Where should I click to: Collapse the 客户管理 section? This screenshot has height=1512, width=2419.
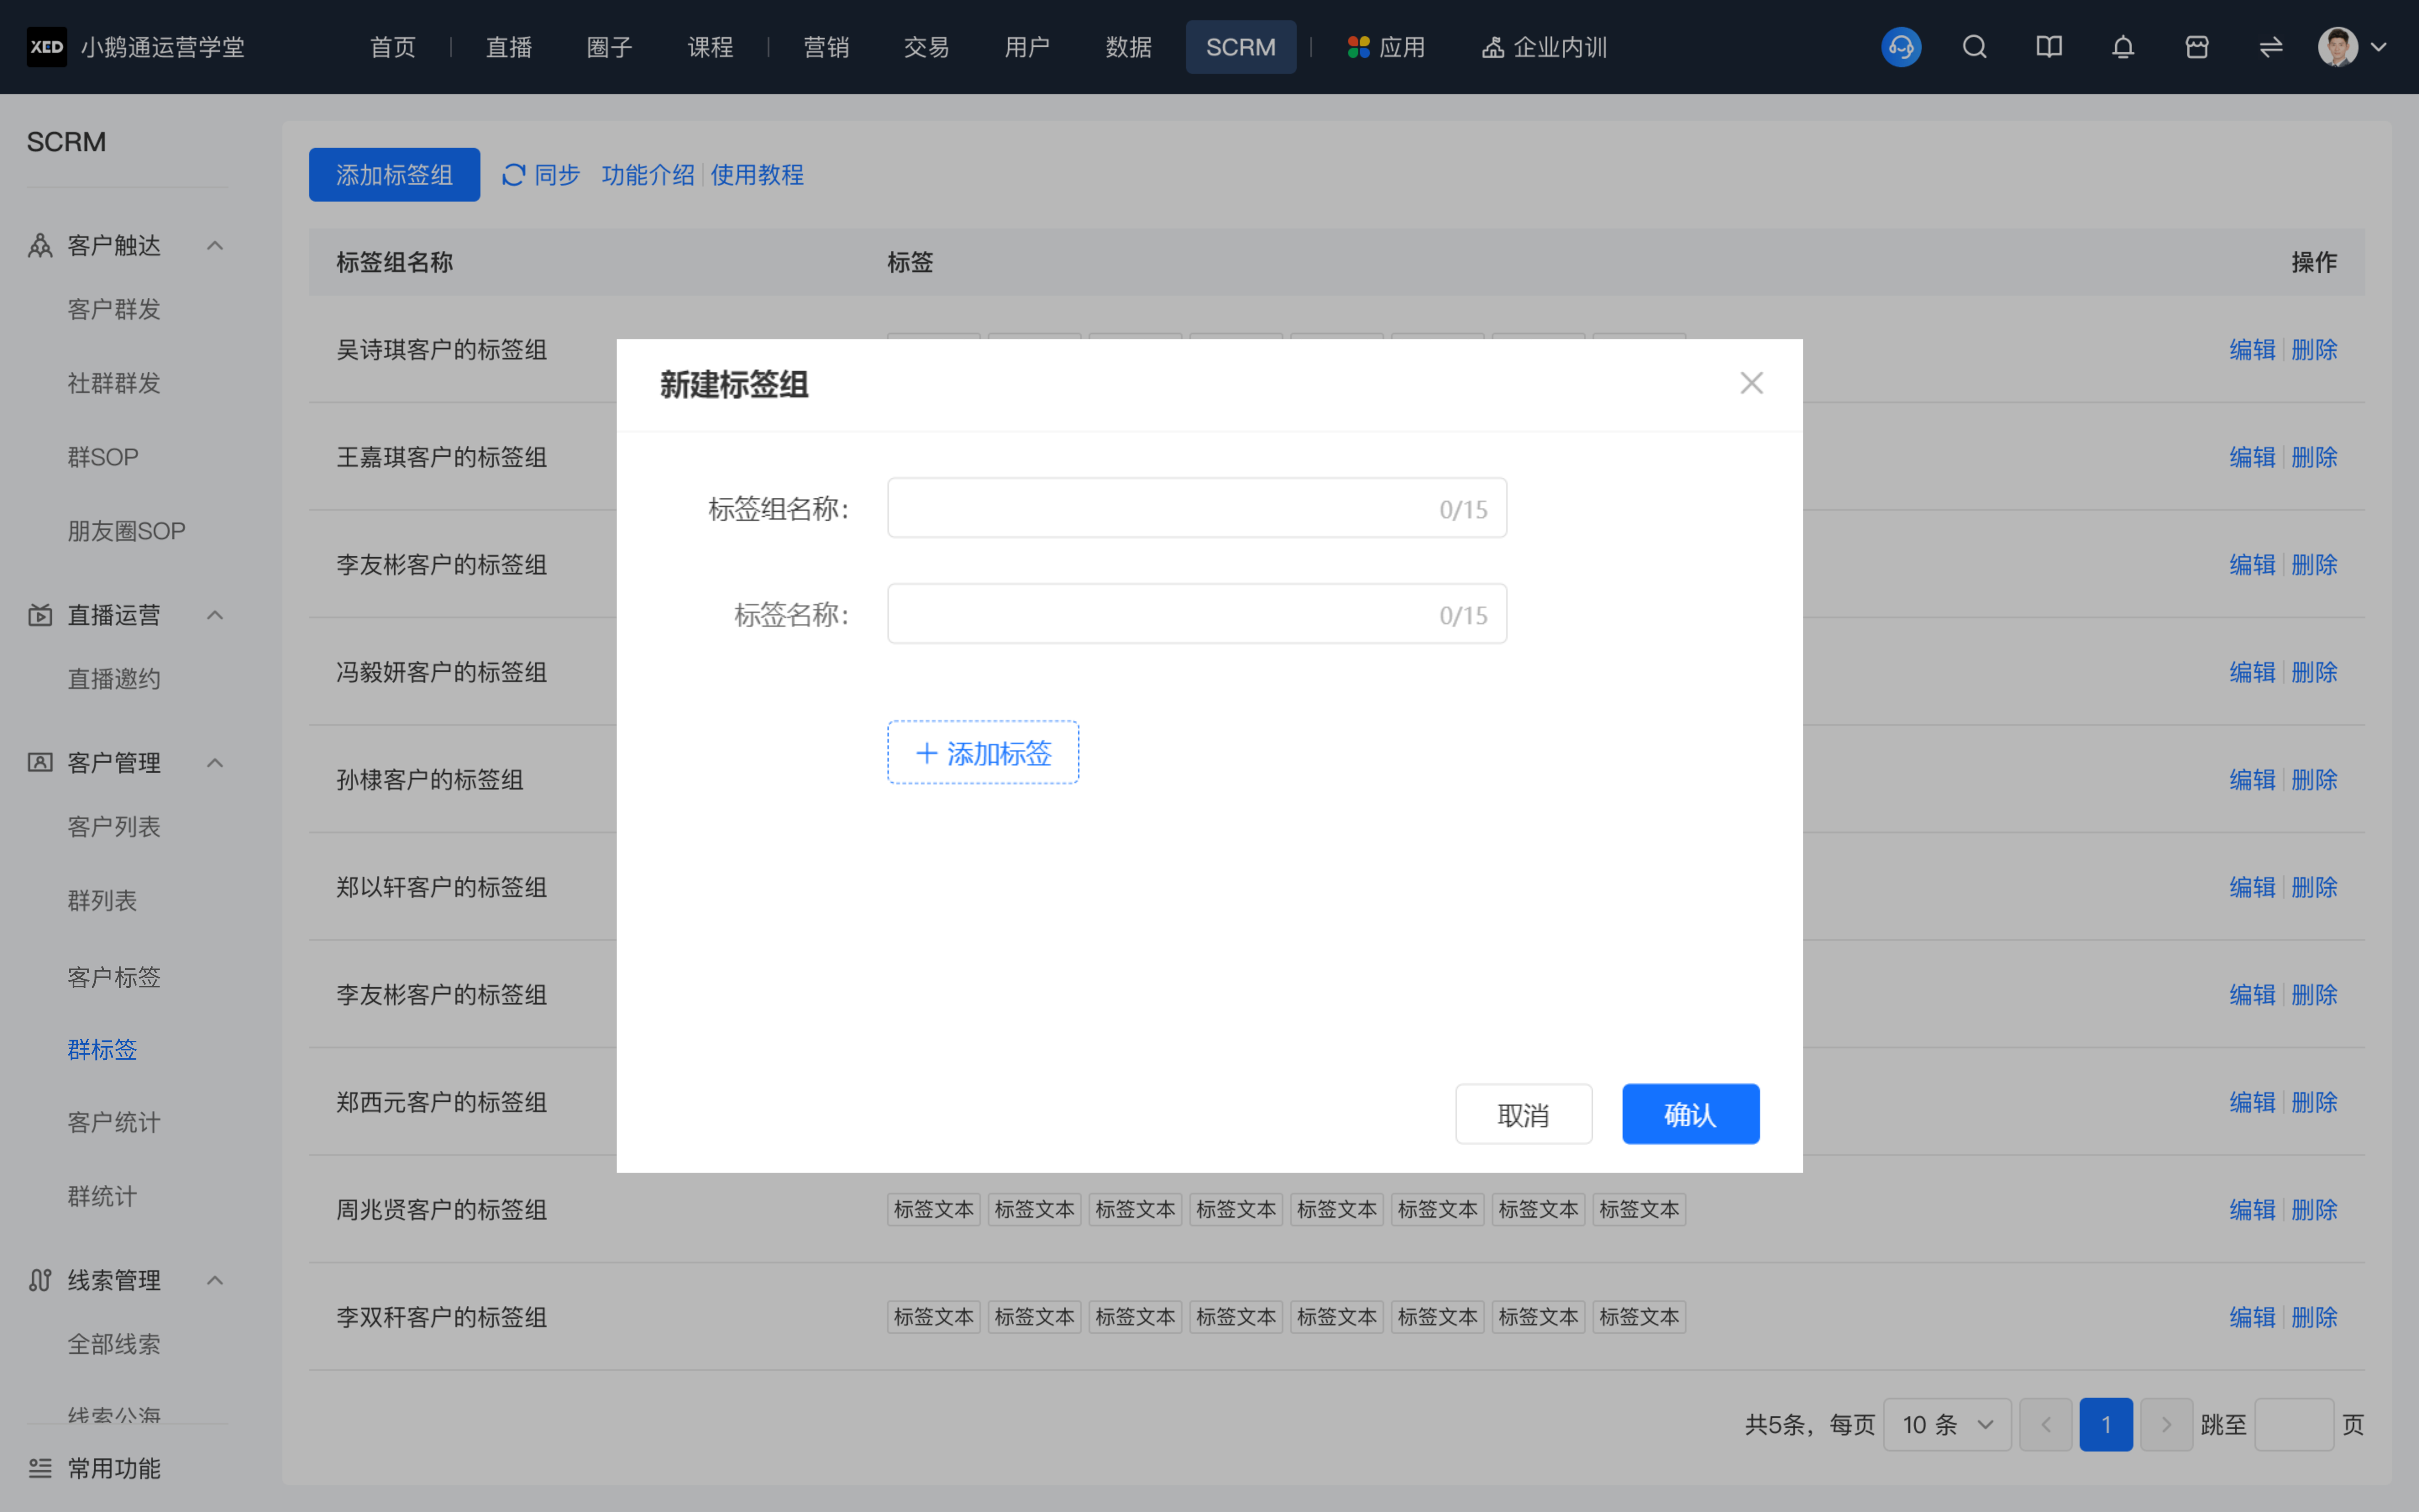tap(215, 763)
